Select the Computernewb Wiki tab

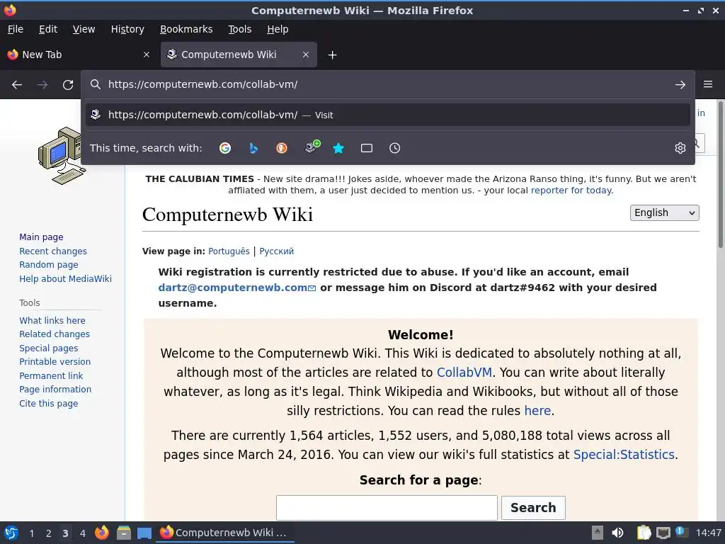[x=239, y=55]
